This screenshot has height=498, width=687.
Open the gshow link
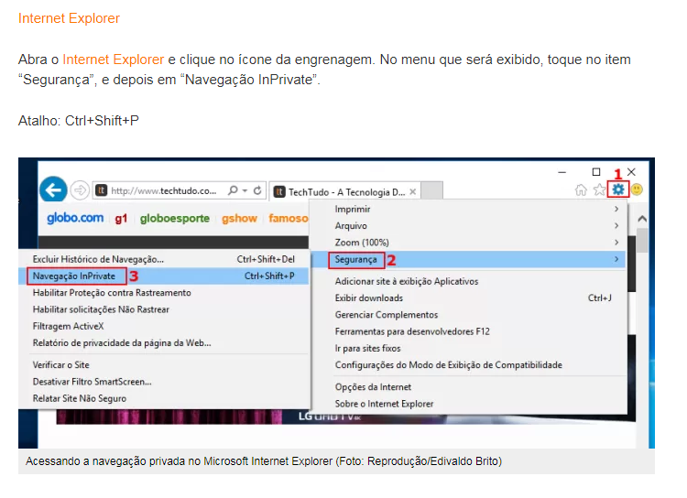(239, 218)
